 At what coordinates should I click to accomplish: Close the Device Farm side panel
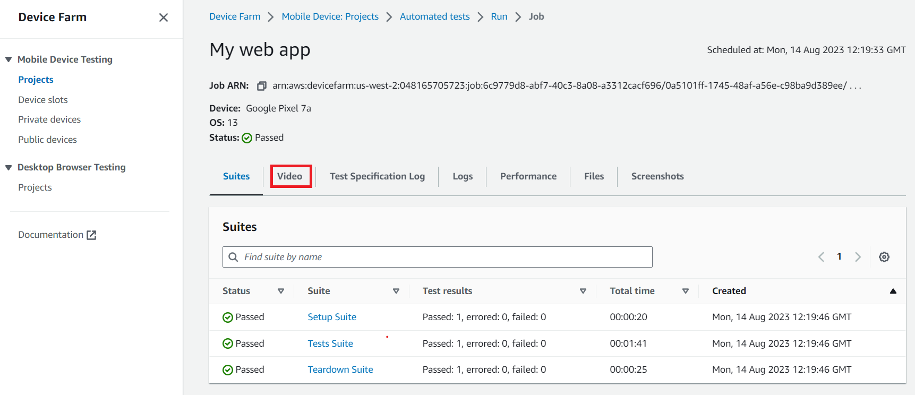click(x=164, y=18)
